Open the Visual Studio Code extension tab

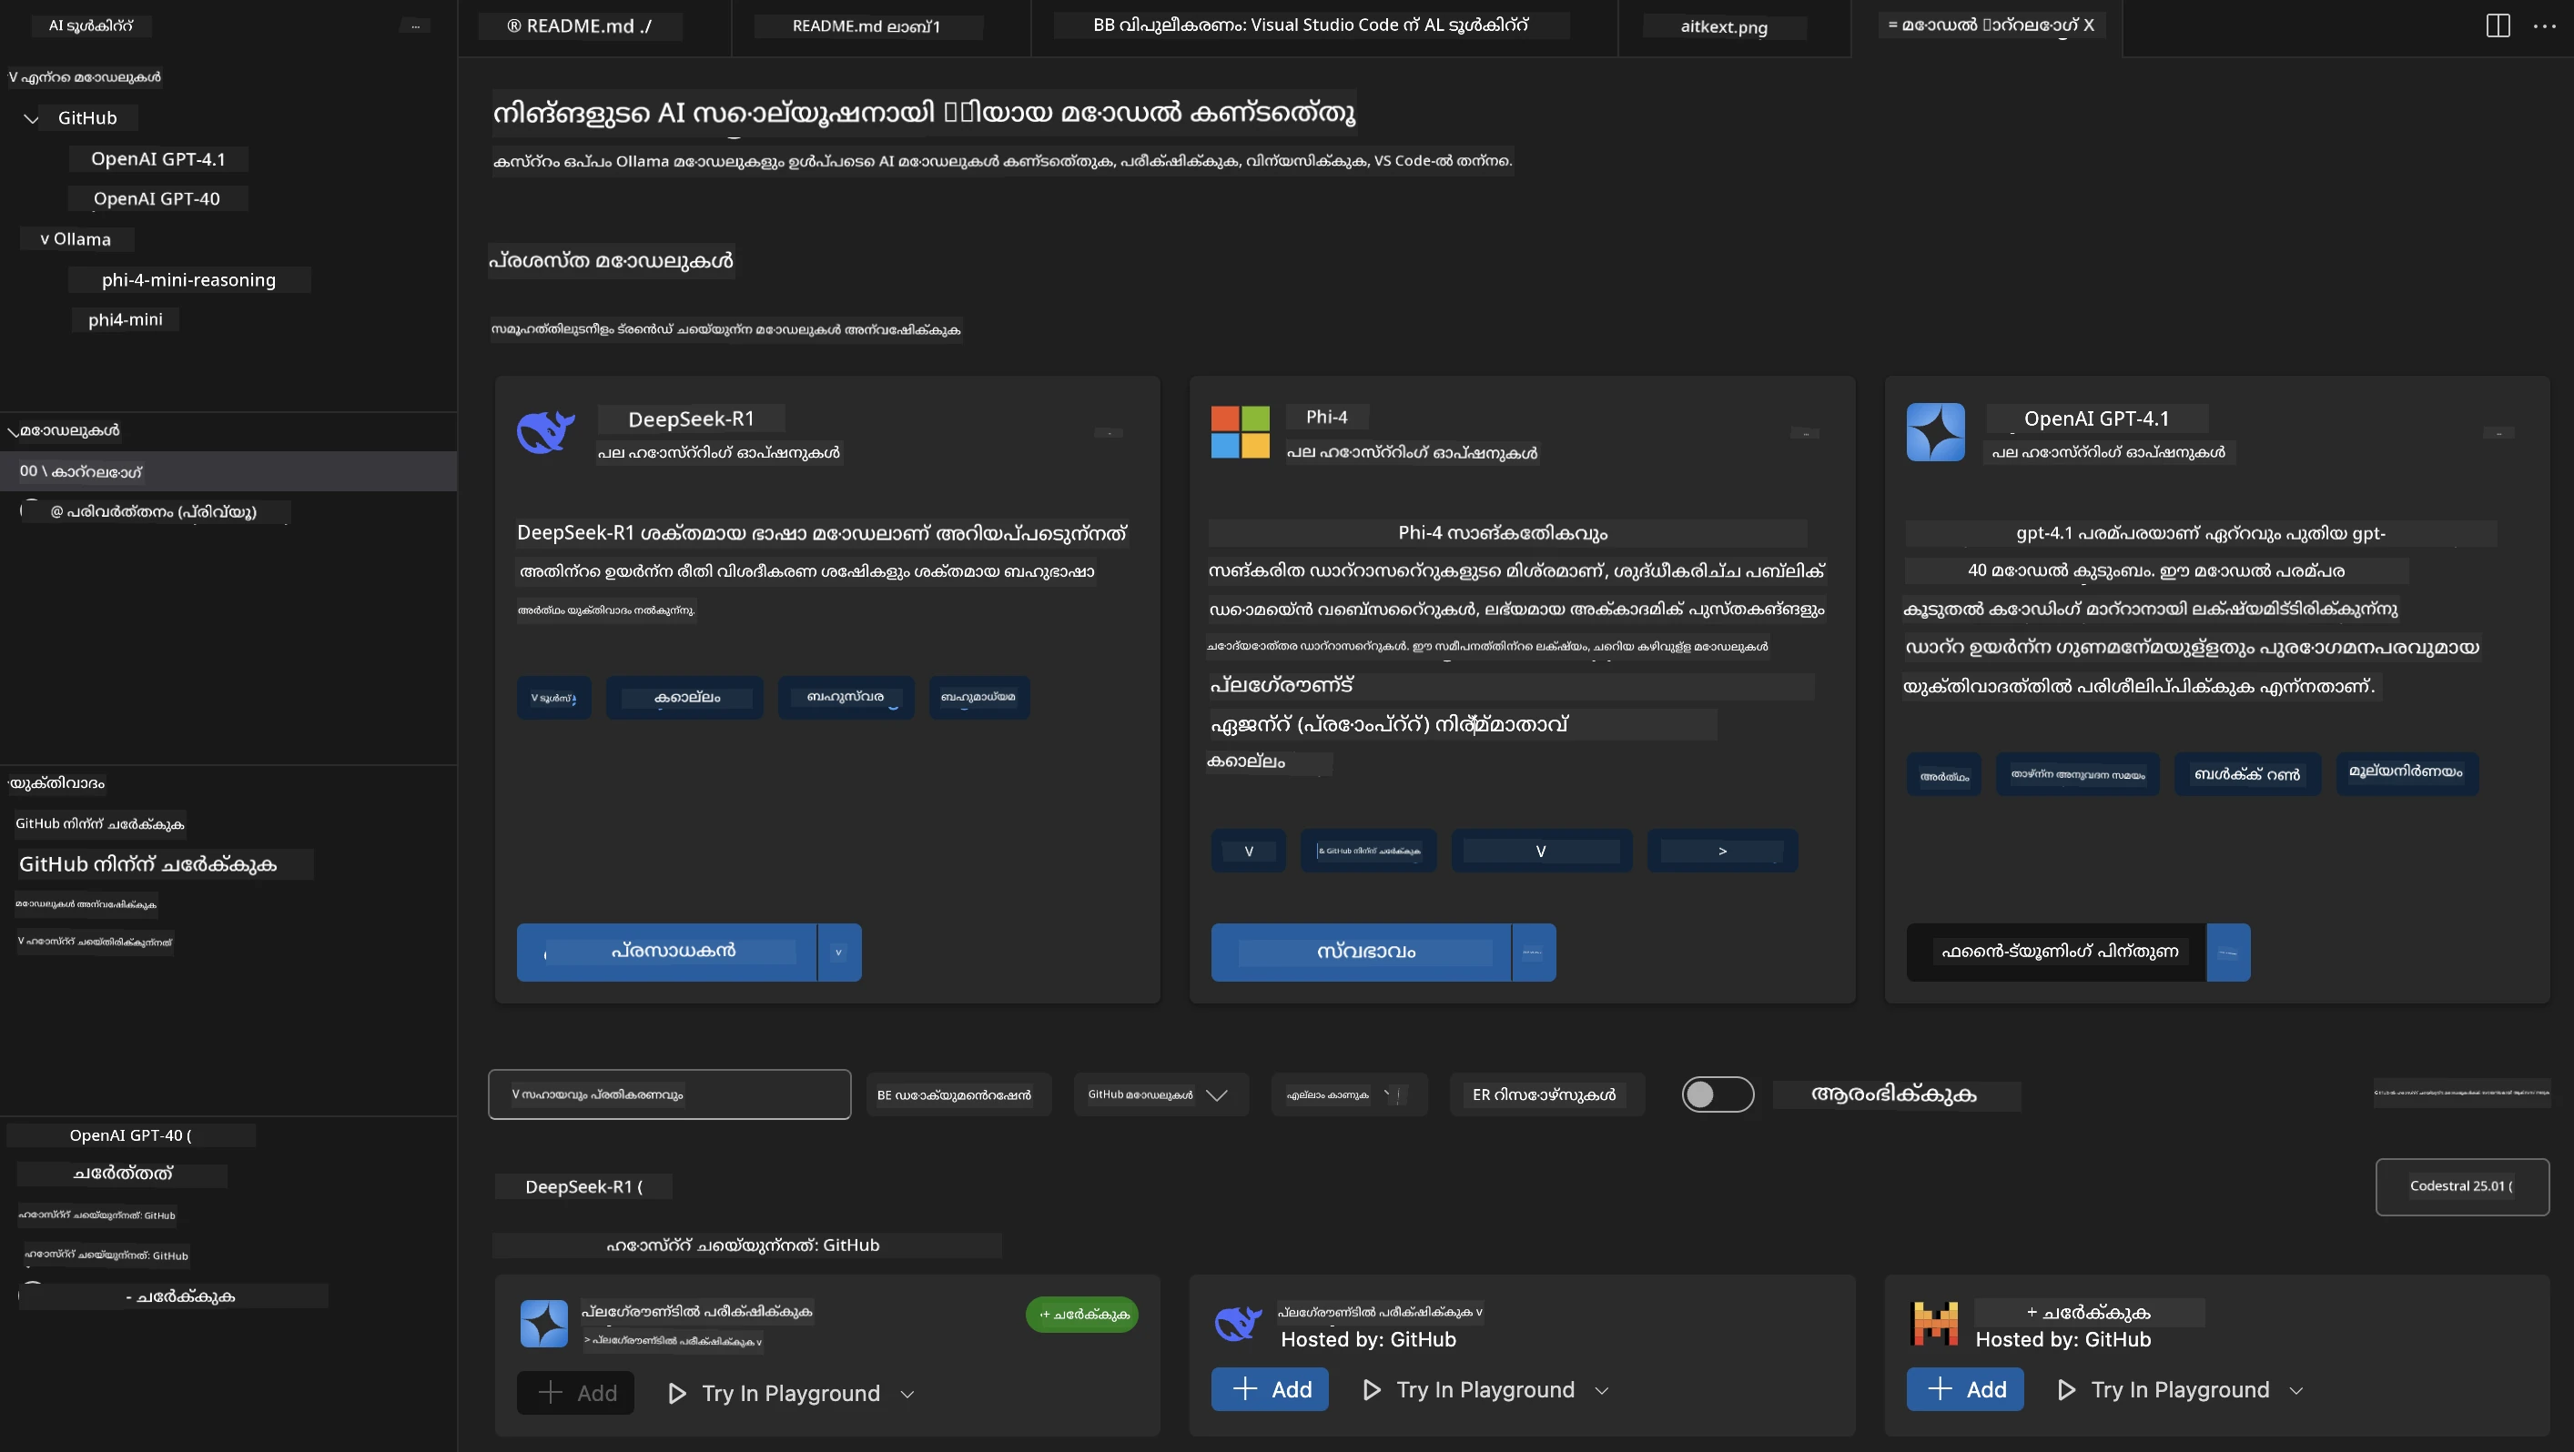coord(1324,27)
